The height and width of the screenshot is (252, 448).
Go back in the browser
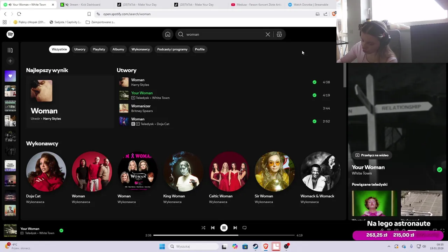coord(5,14)
